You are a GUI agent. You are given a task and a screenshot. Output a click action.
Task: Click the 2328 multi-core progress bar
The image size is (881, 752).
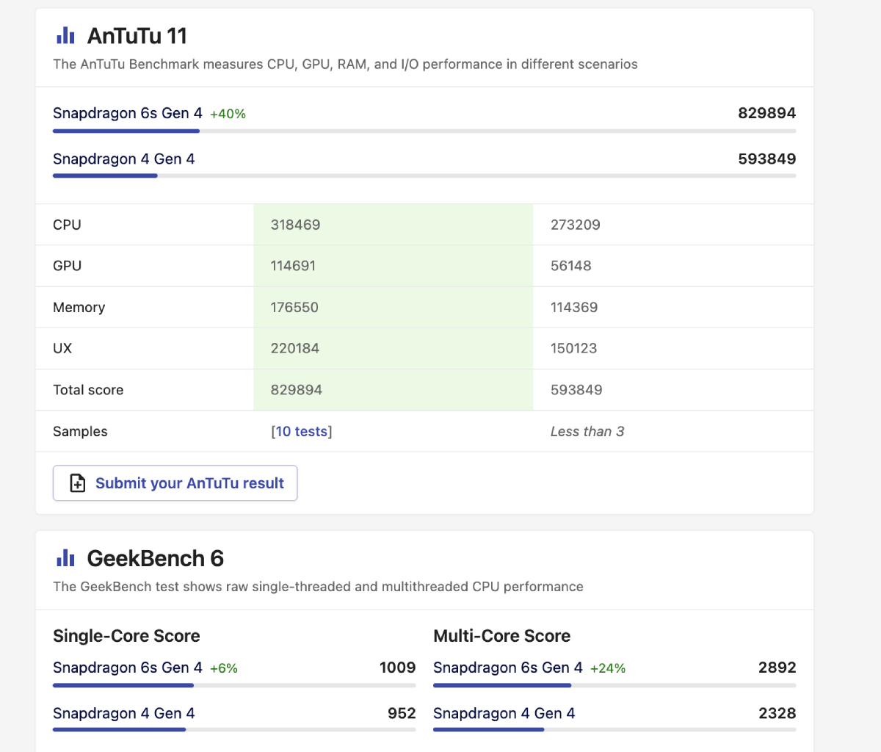coord(614,730)
